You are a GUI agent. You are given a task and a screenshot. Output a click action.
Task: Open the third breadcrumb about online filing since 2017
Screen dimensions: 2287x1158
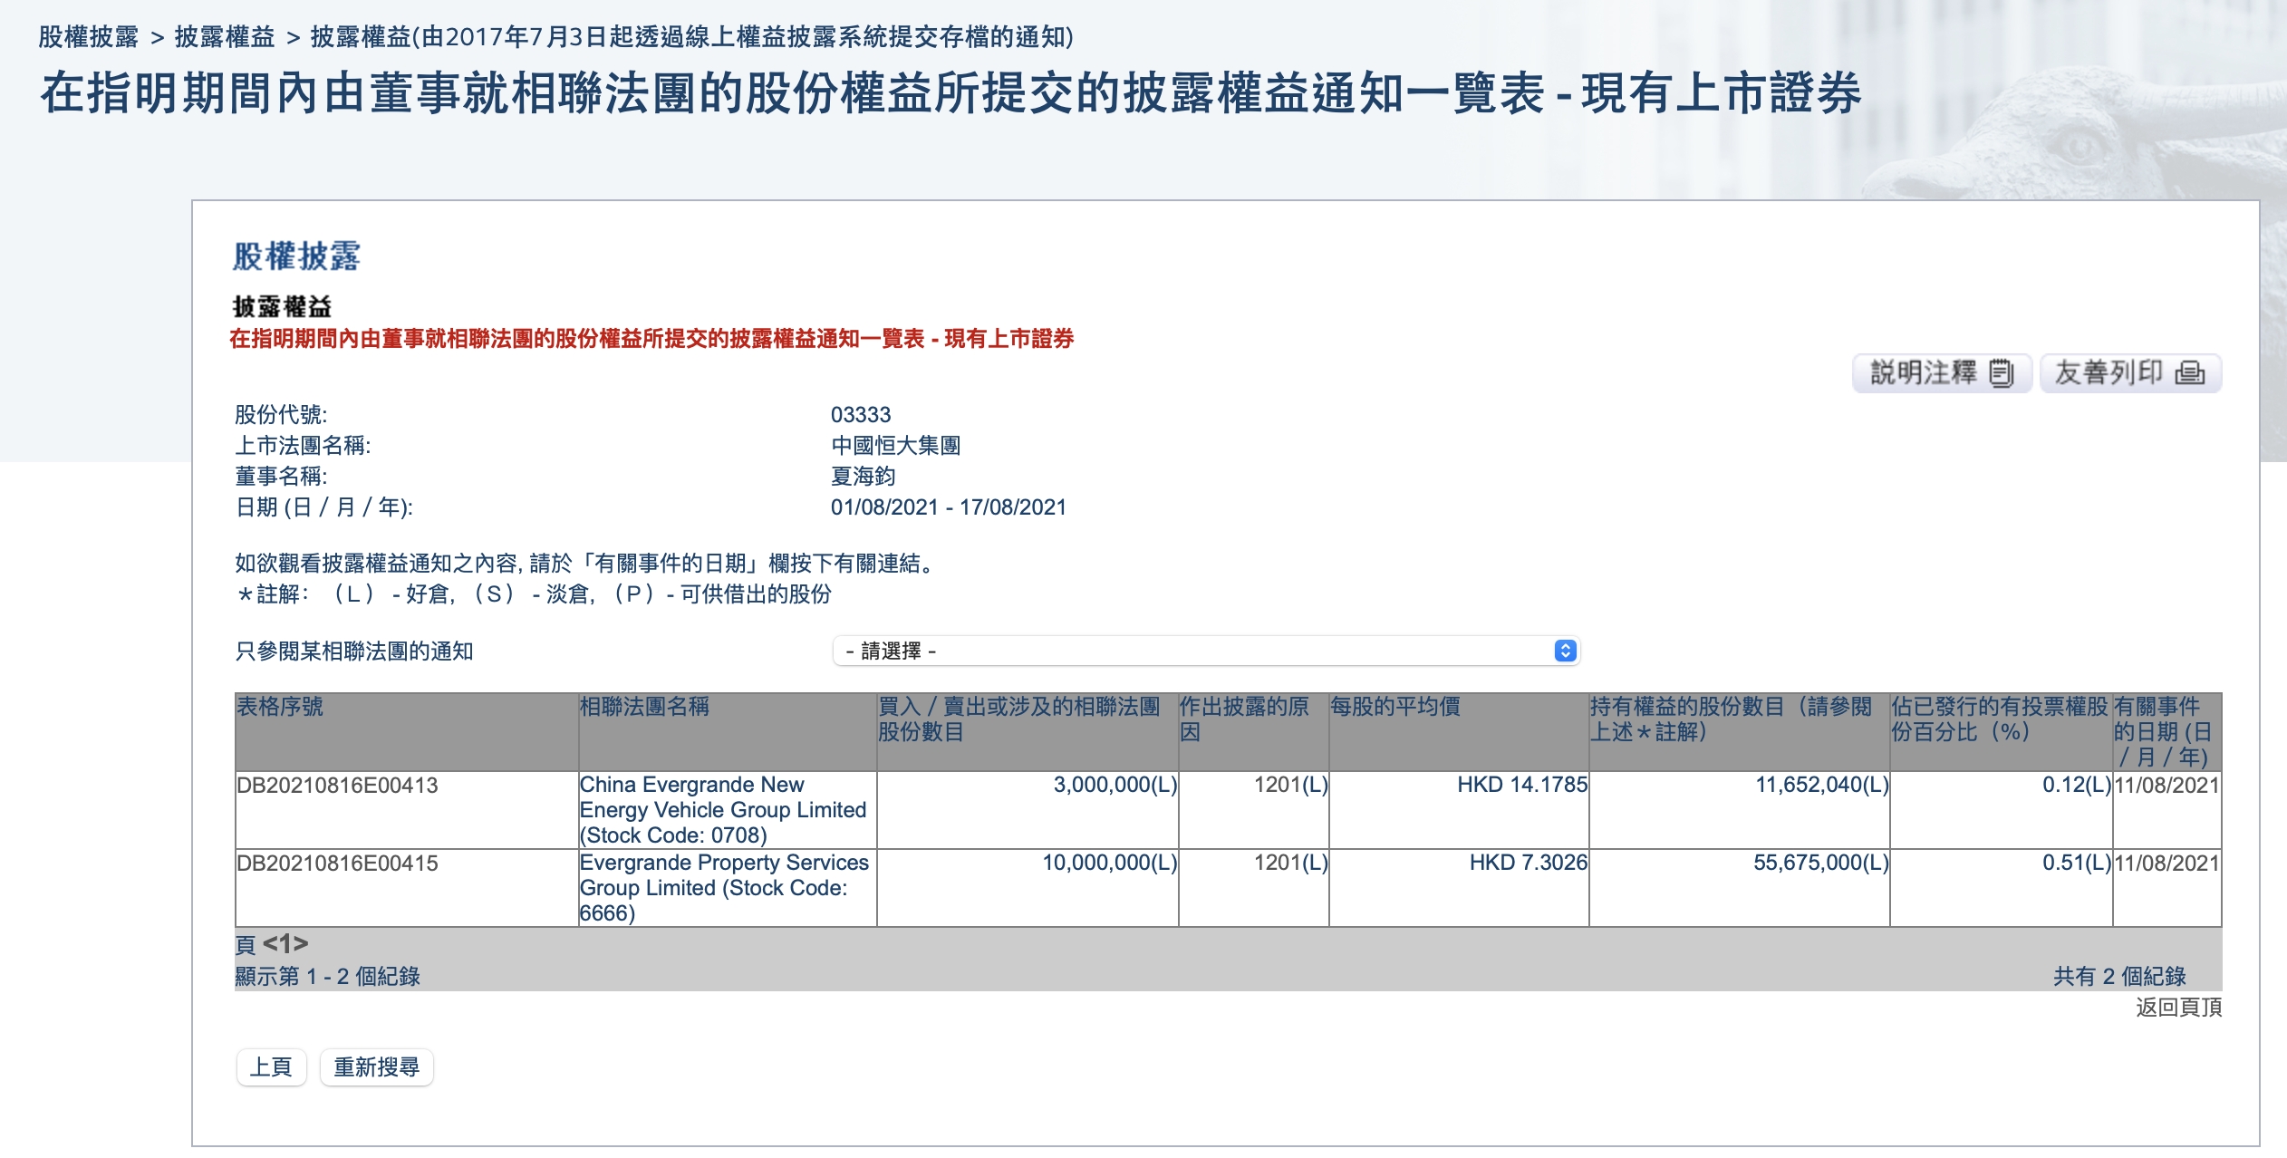pos(691,37)
